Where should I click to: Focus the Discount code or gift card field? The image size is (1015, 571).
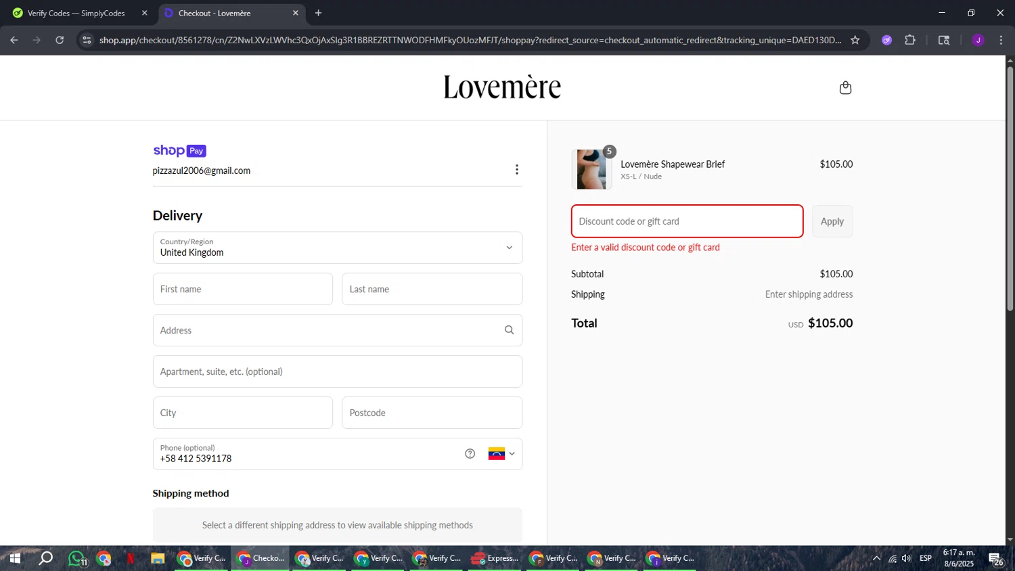coord(687,221)
